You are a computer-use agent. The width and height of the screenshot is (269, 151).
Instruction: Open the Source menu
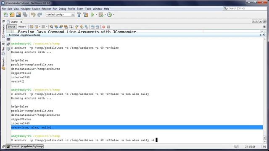(36, 9)
